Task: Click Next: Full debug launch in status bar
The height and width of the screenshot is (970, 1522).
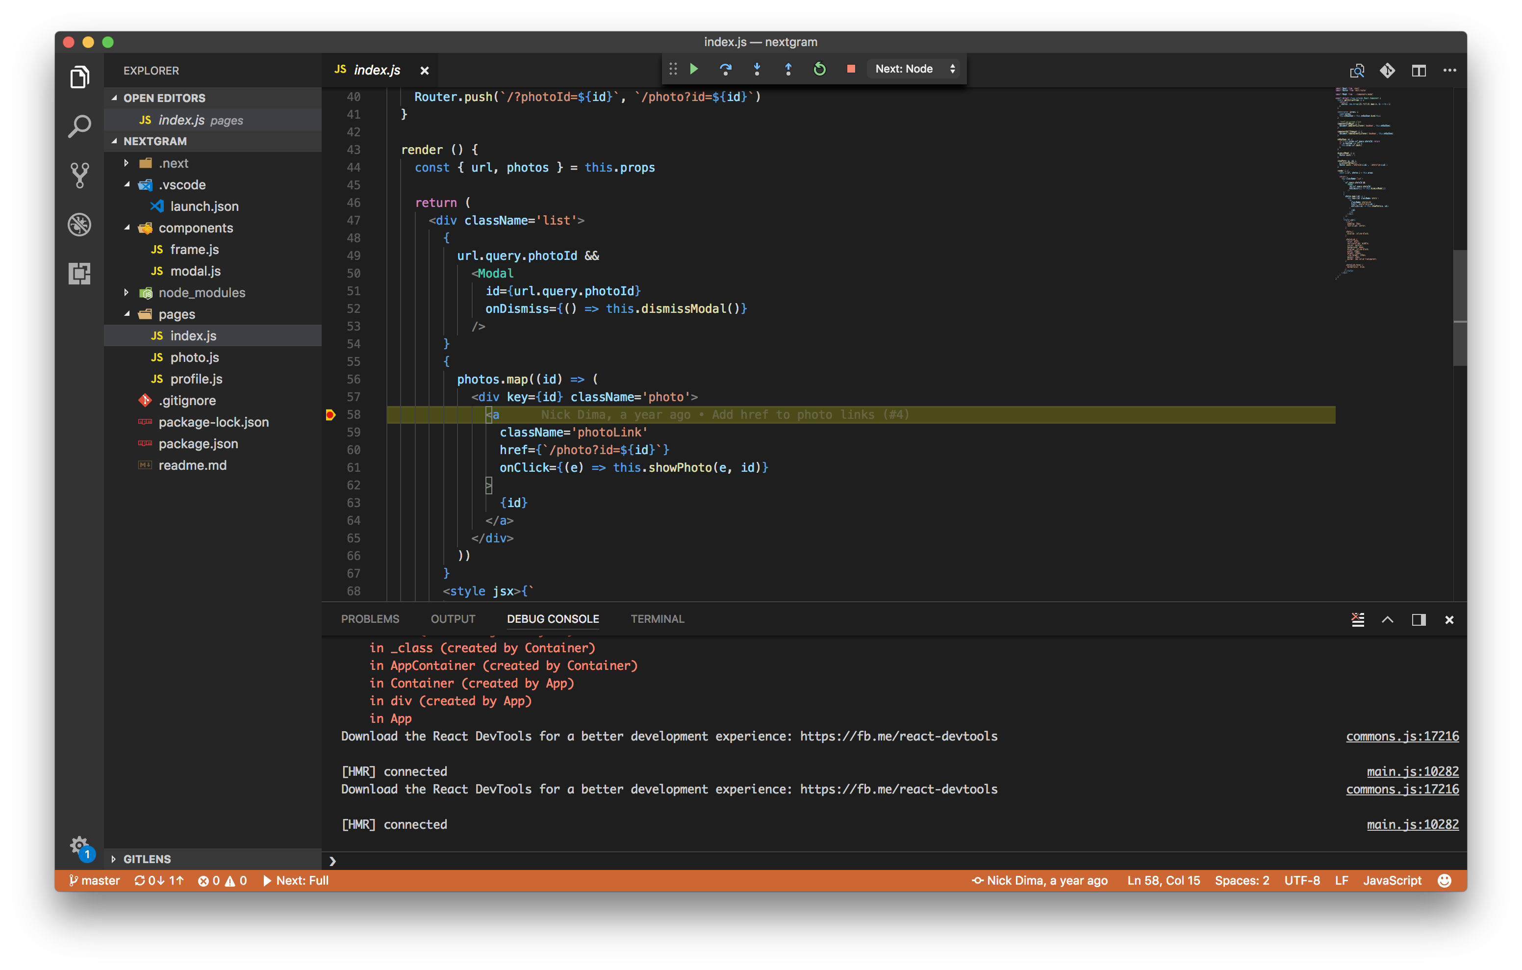Action: [295, 880]
